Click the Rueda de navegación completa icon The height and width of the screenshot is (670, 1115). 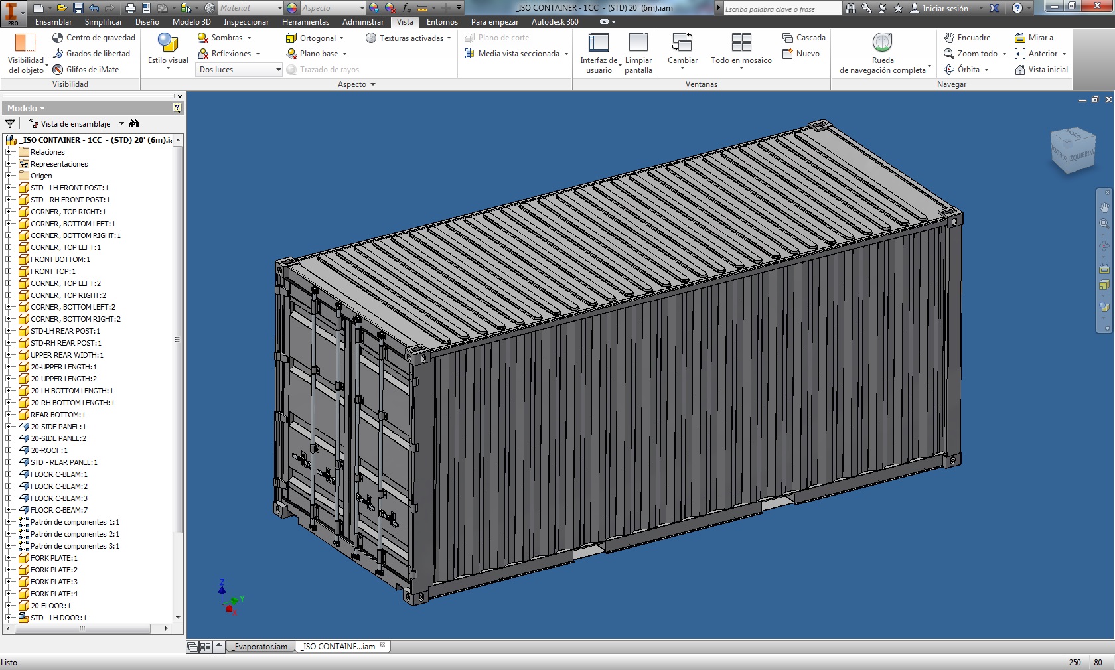(882, 43)
